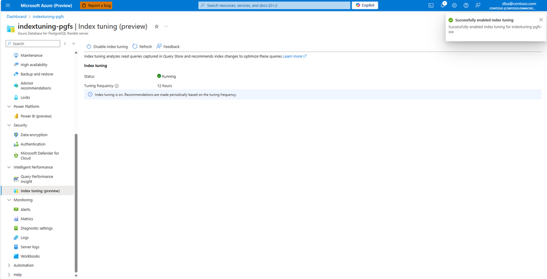Click the Logs icon

coord(16,237)
